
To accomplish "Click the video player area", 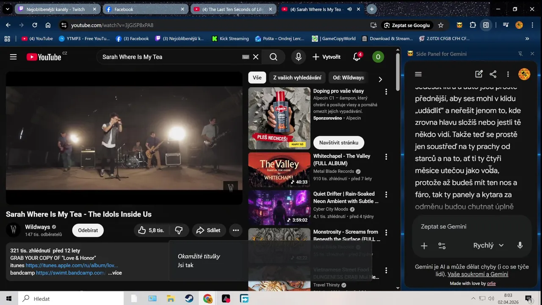I will click(x=124, y=138).
